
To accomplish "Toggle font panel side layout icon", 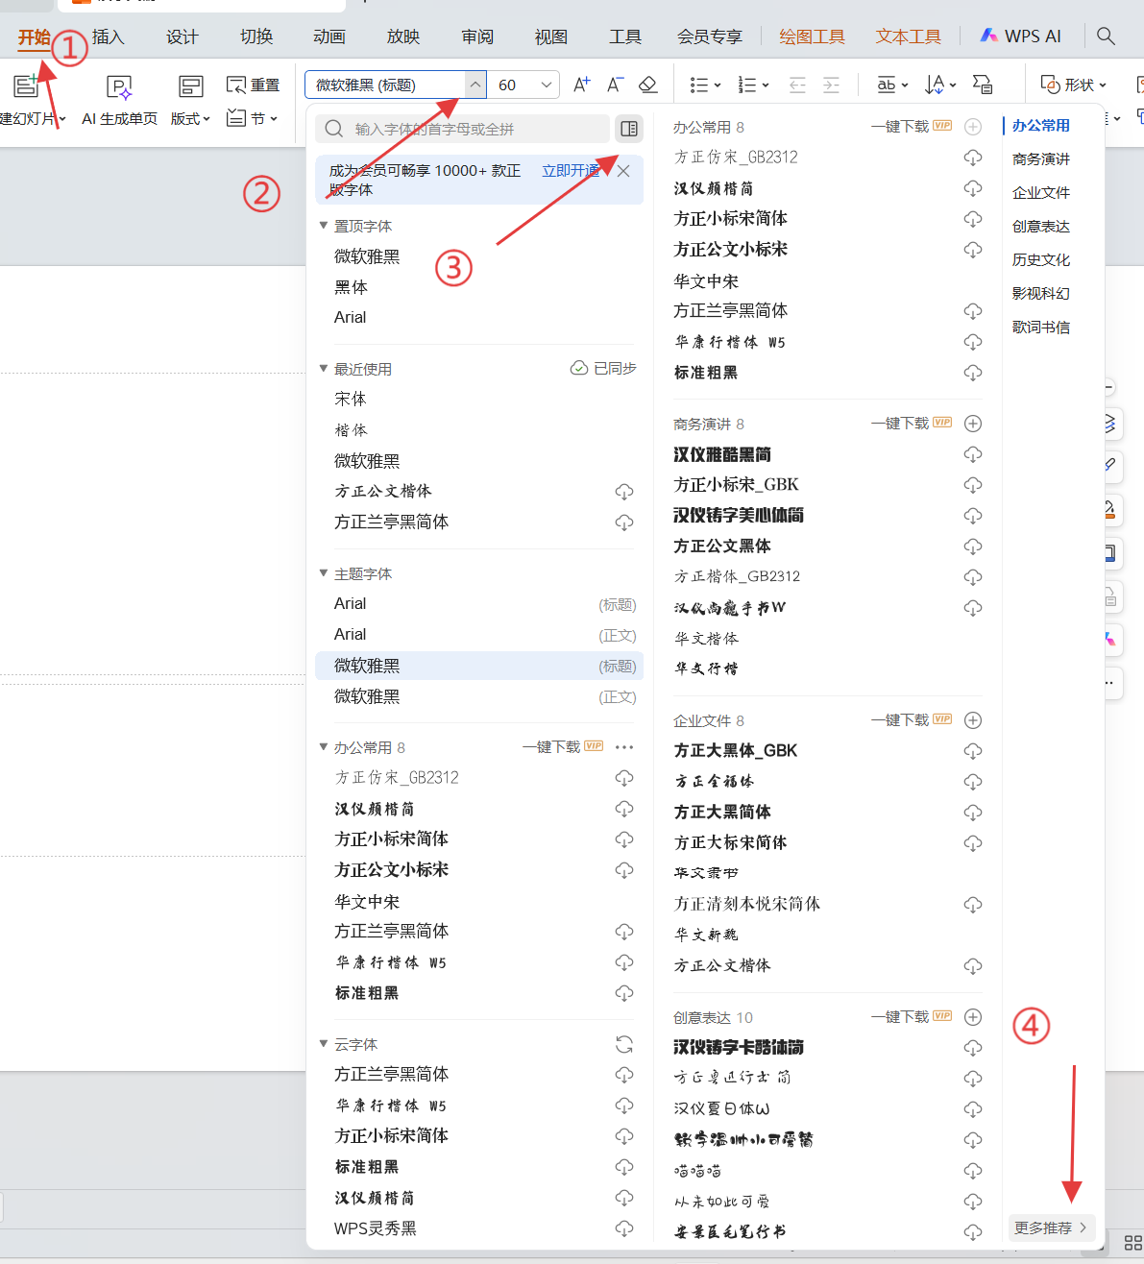I will [x=629, y=129].
